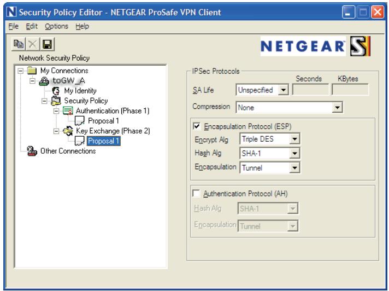
Task: Click the disabled AH Encapsulation Tunnel dropdown
Action: [x=268, y=226]
